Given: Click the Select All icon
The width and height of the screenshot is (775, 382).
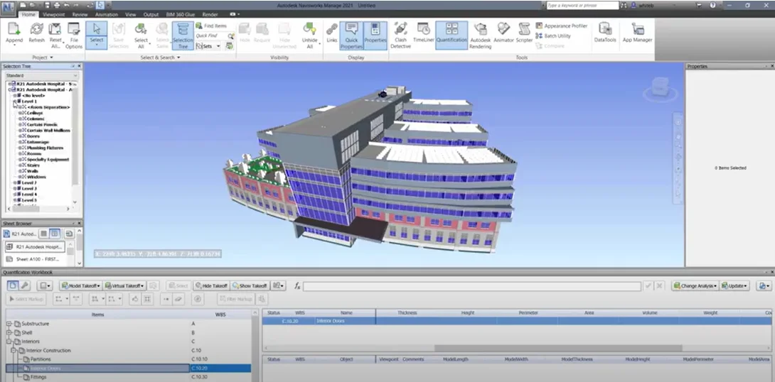Looking at the screenshot, I should coord(141,36).
